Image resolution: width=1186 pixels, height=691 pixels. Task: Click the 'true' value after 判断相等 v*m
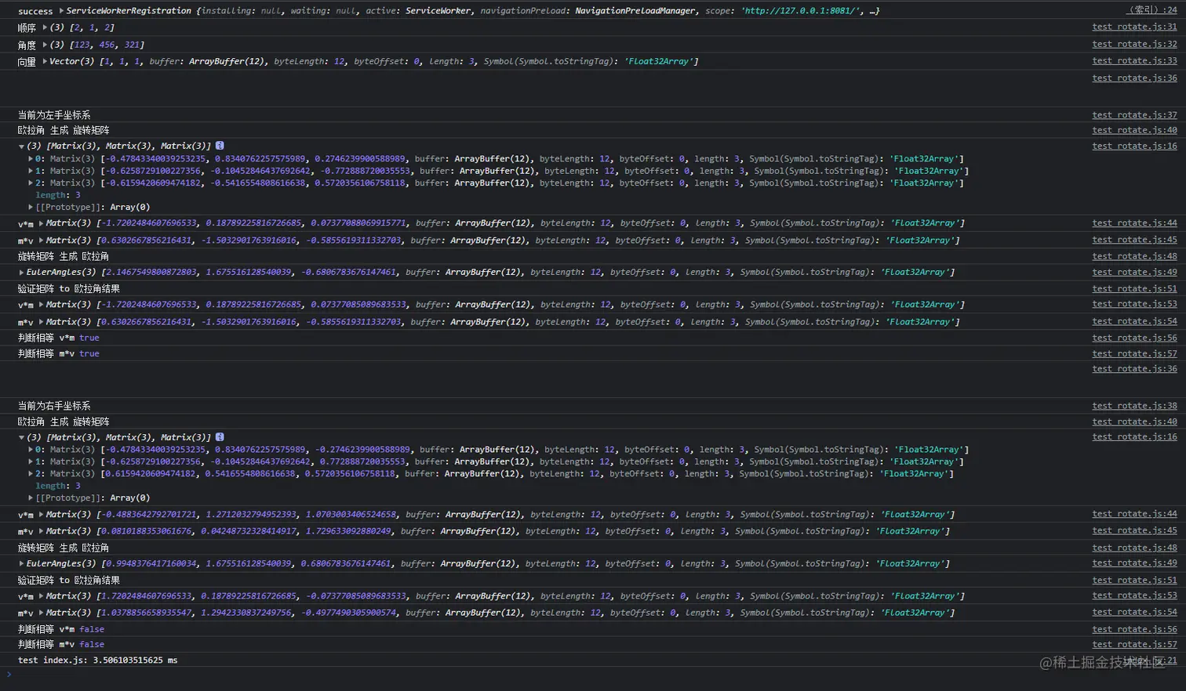tap(89, 338)
